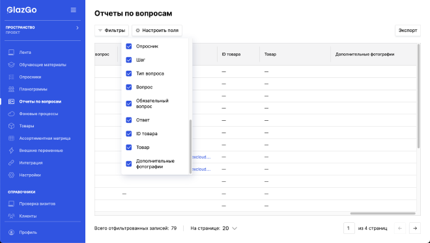The height and width of the screenshot is (243, 430).
Task: Go to next page with right arrow
Action: pos(415,228)
